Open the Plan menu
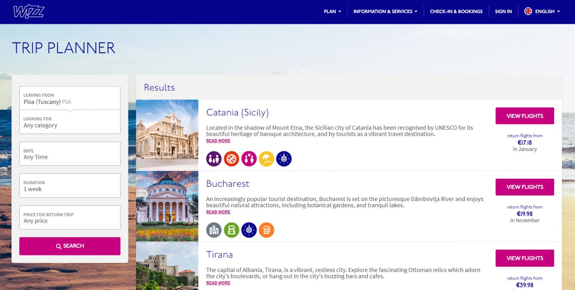575x290 pixels. tap(332, 12)
